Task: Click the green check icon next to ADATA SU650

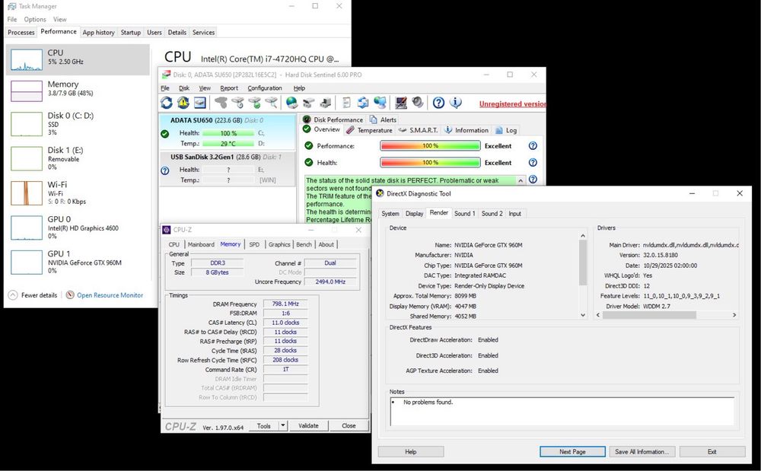Action: click(165, 133)
